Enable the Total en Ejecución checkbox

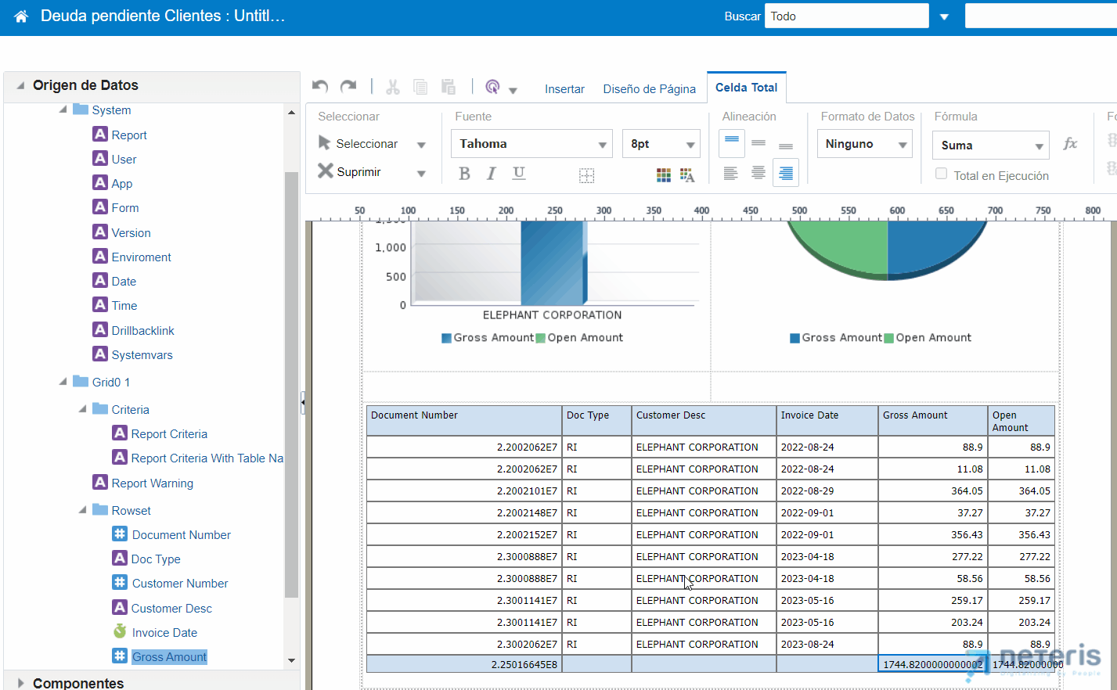click(x=941, y=174)
